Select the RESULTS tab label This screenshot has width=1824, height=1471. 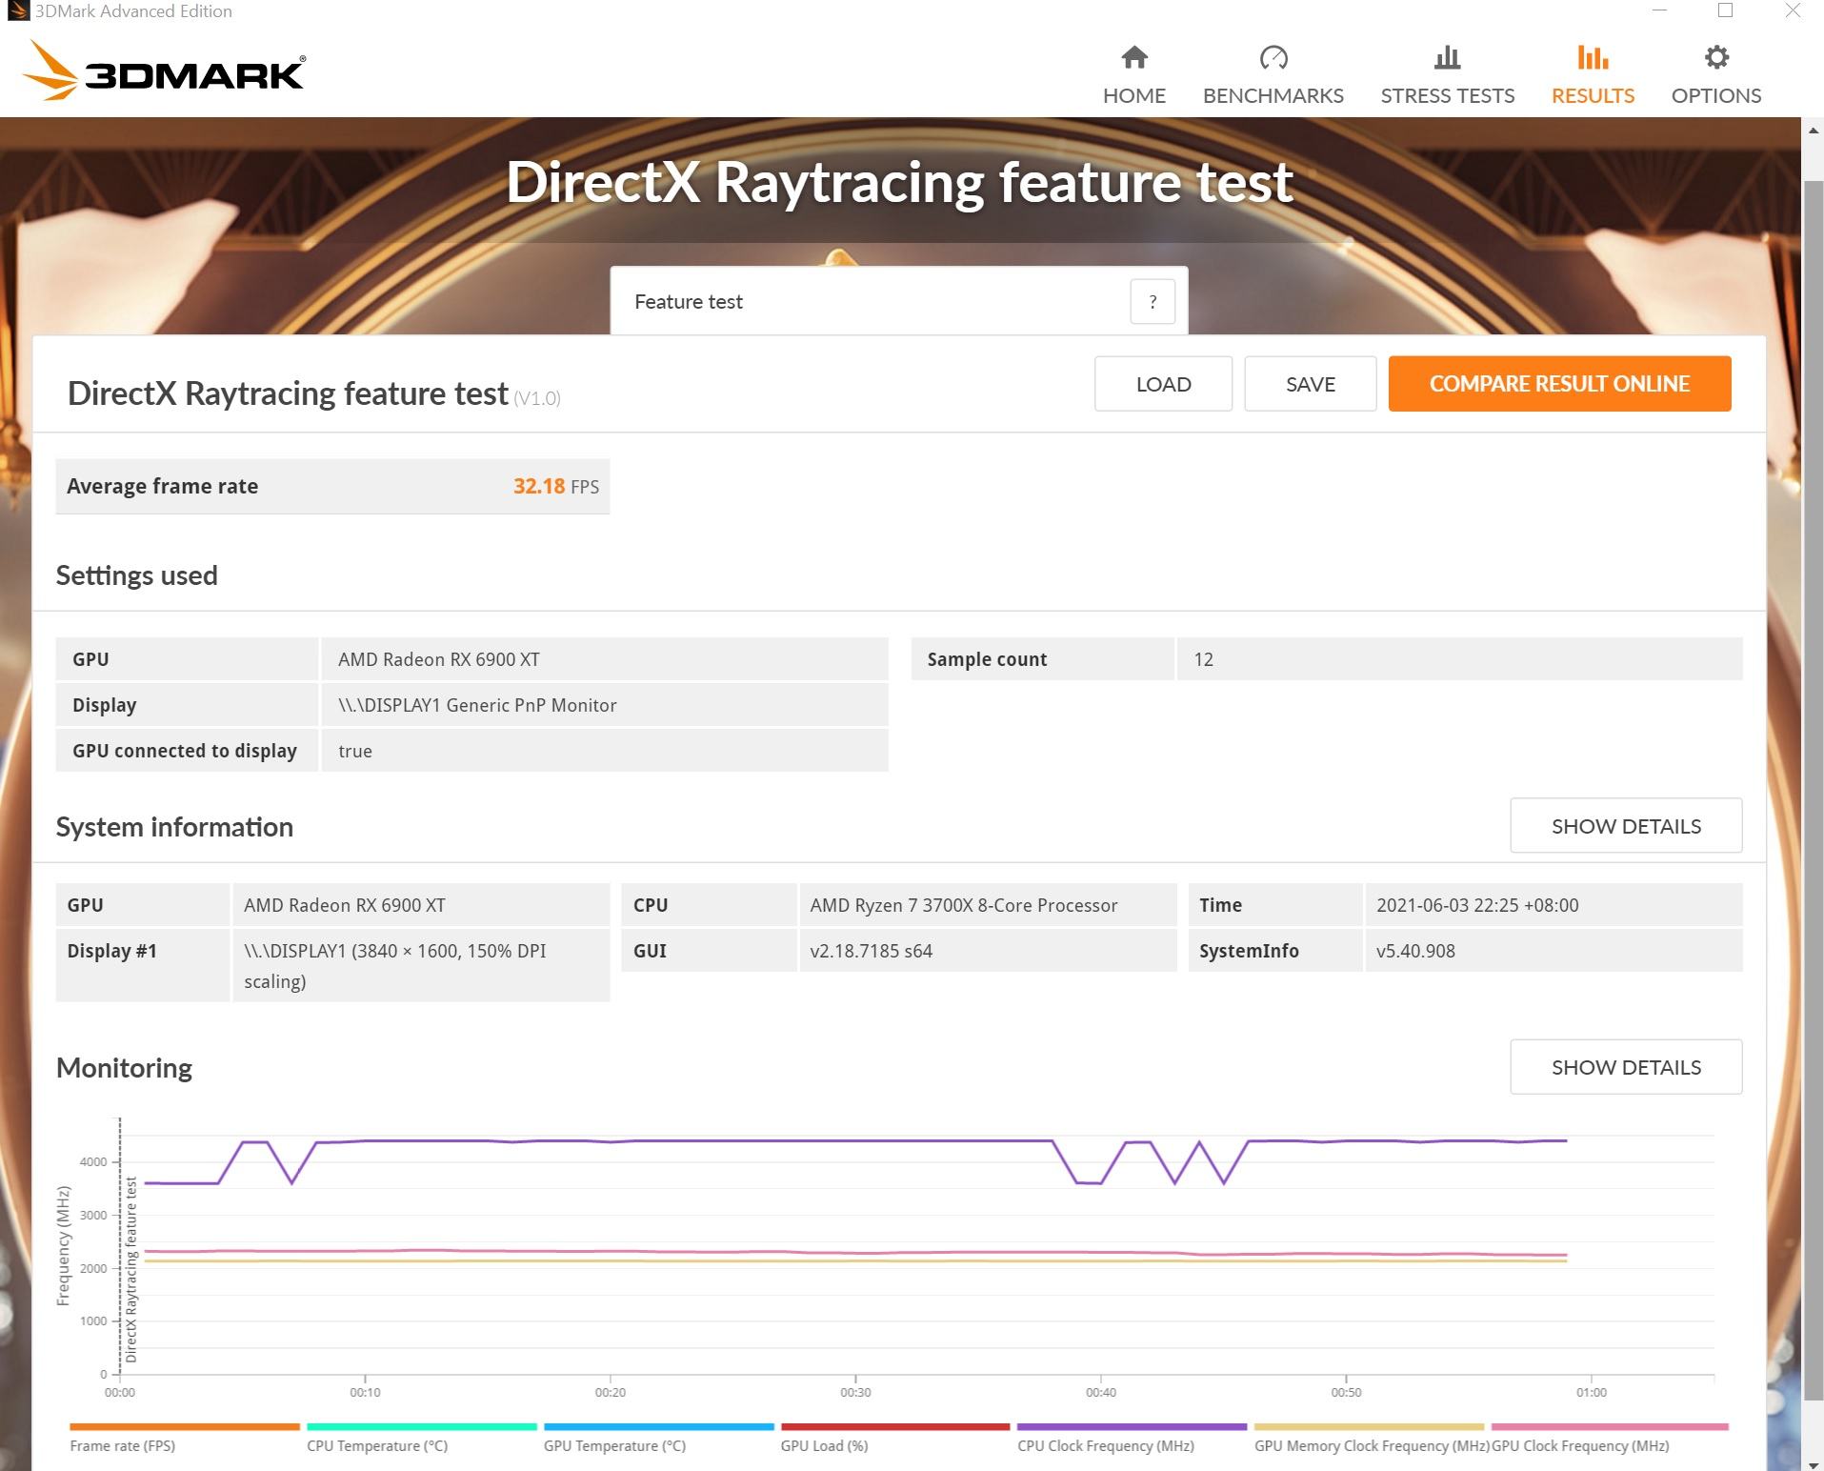[1593, 95]
